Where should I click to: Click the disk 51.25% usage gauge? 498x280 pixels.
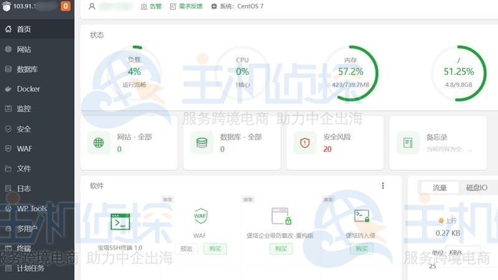pos(459,73)
